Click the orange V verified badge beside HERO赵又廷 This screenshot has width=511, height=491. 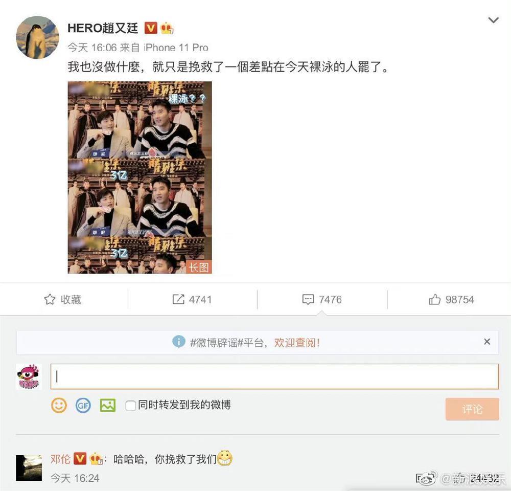[x=151, y=28]
